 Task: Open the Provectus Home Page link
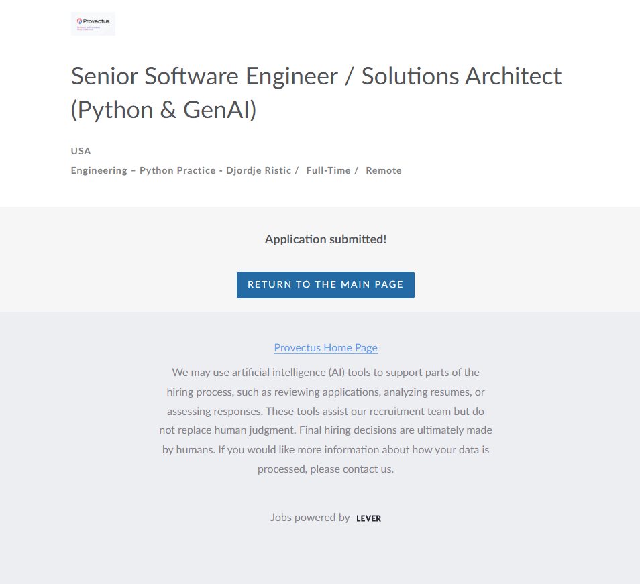pyautogui.click(x=325, y=347)
